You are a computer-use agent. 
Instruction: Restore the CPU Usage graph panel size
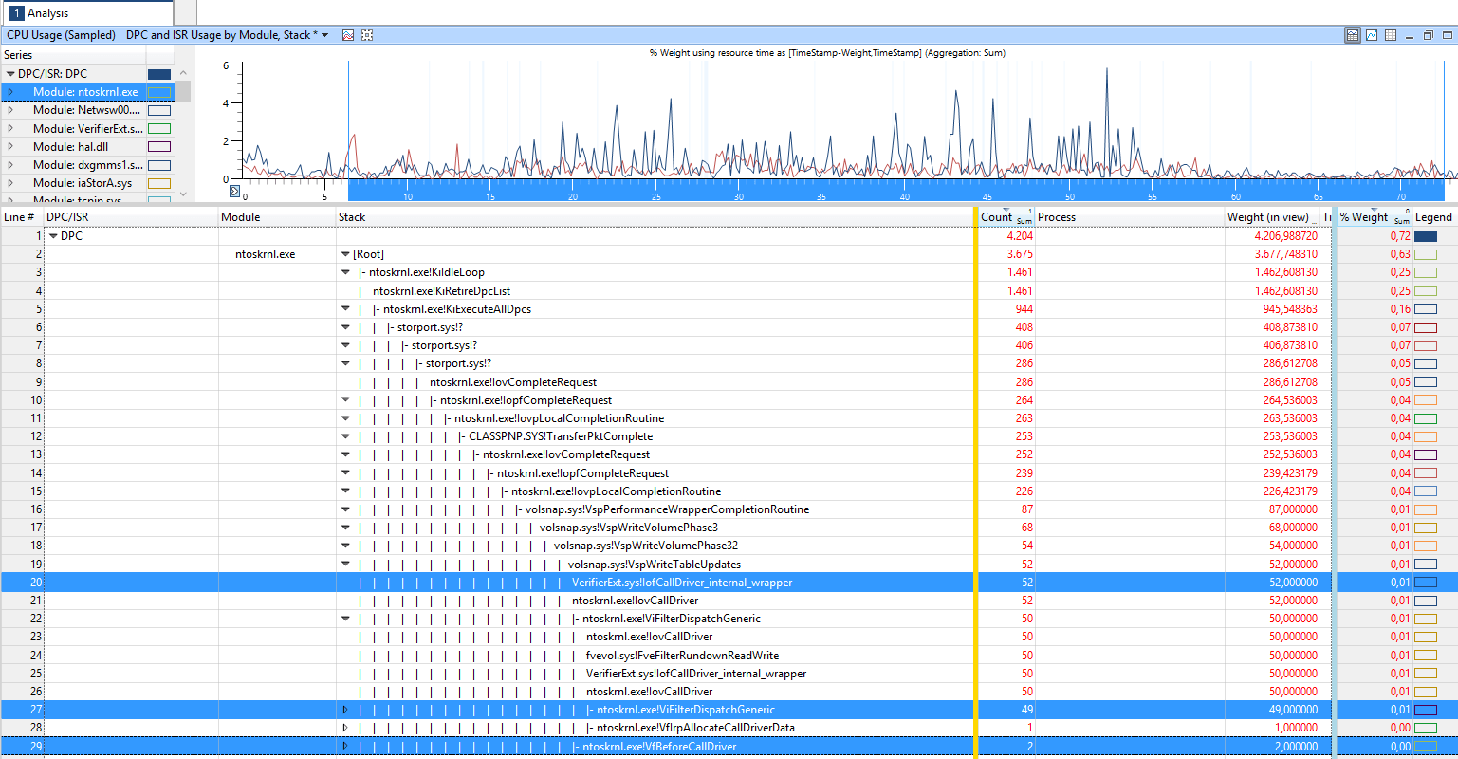(x=1429, y=35)
